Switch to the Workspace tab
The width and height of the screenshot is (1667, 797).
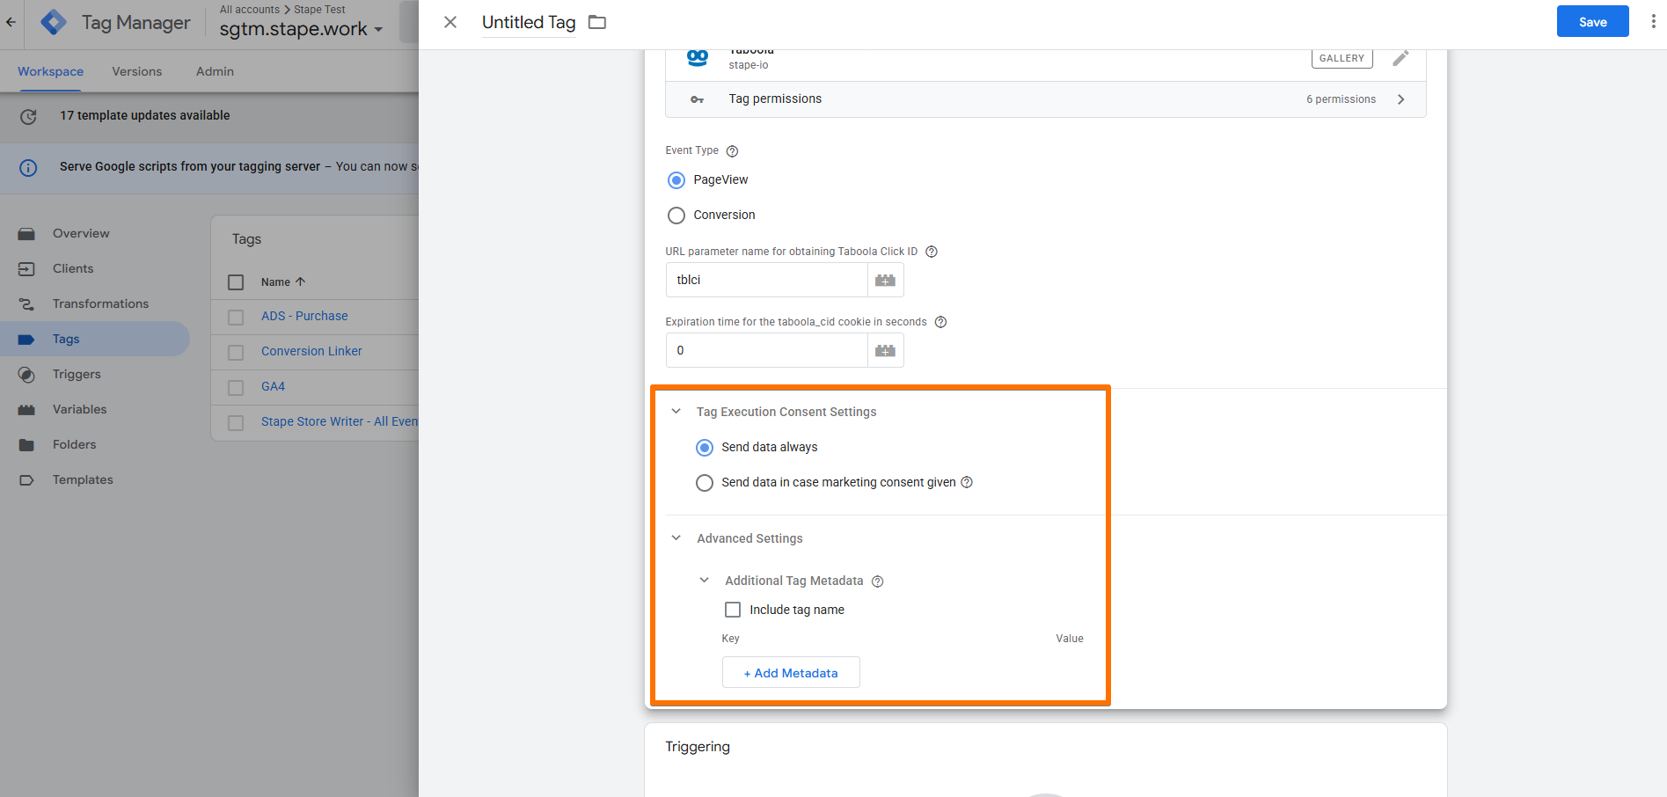click(x=51, y=71)
